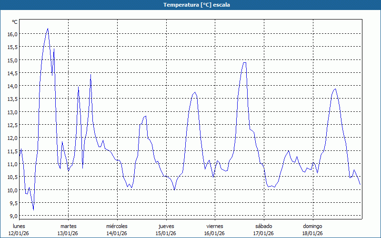This screenshot has width=381, height=238.
Task: Click the 'lunes' day label
Action: click(x=20, y=226)
